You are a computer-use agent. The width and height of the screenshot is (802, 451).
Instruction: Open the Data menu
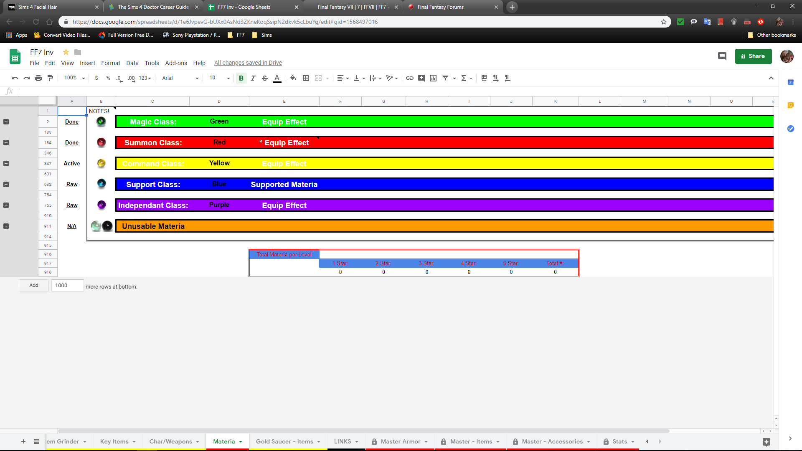[132, 63]
